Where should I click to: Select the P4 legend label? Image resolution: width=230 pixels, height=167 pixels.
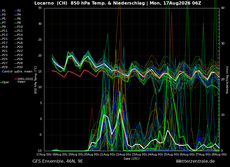[x=18, y=15]
